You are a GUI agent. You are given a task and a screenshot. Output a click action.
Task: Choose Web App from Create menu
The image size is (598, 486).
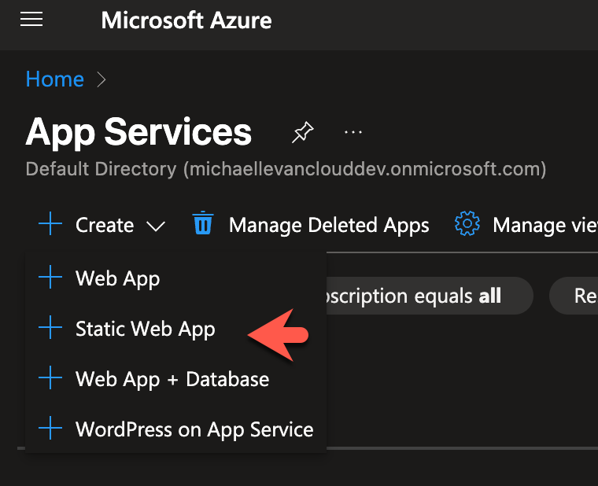coord(175,278)
